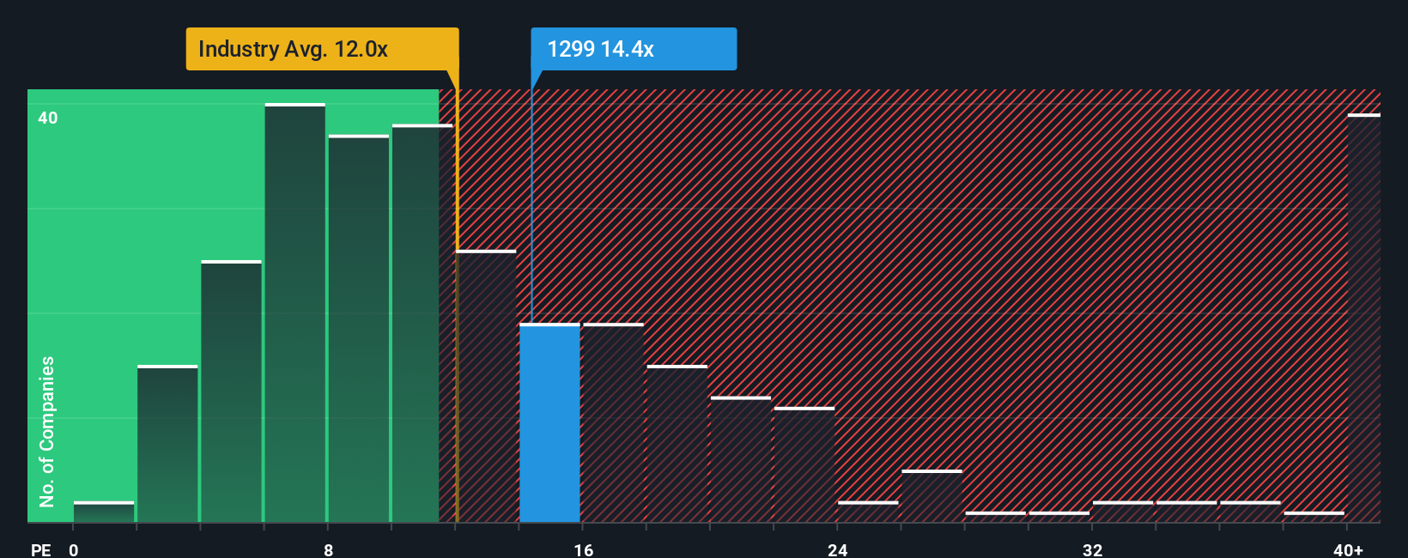Select the 40+ PE bar at far right

point(1364,318)
